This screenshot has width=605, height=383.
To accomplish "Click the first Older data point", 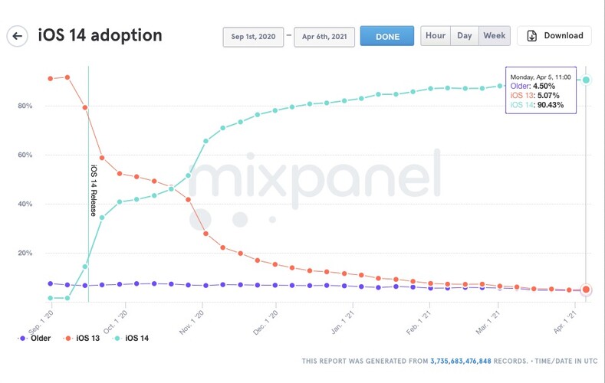I will (x=50, y=283).
